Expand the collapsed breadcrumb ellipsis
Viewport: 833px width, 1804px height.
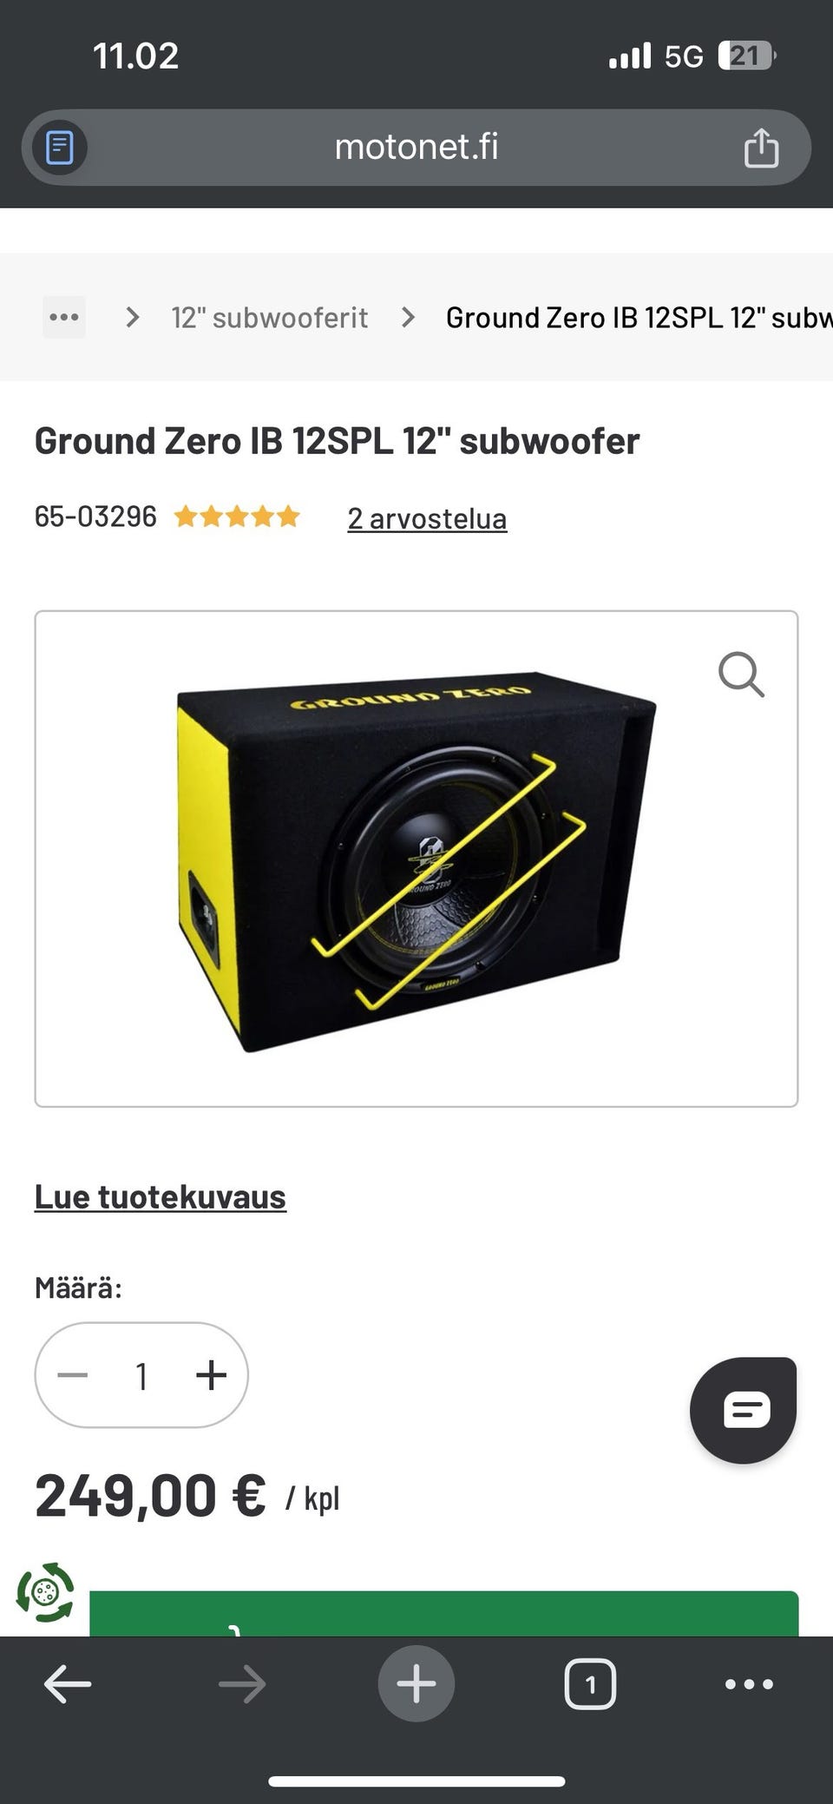(64, 317)
